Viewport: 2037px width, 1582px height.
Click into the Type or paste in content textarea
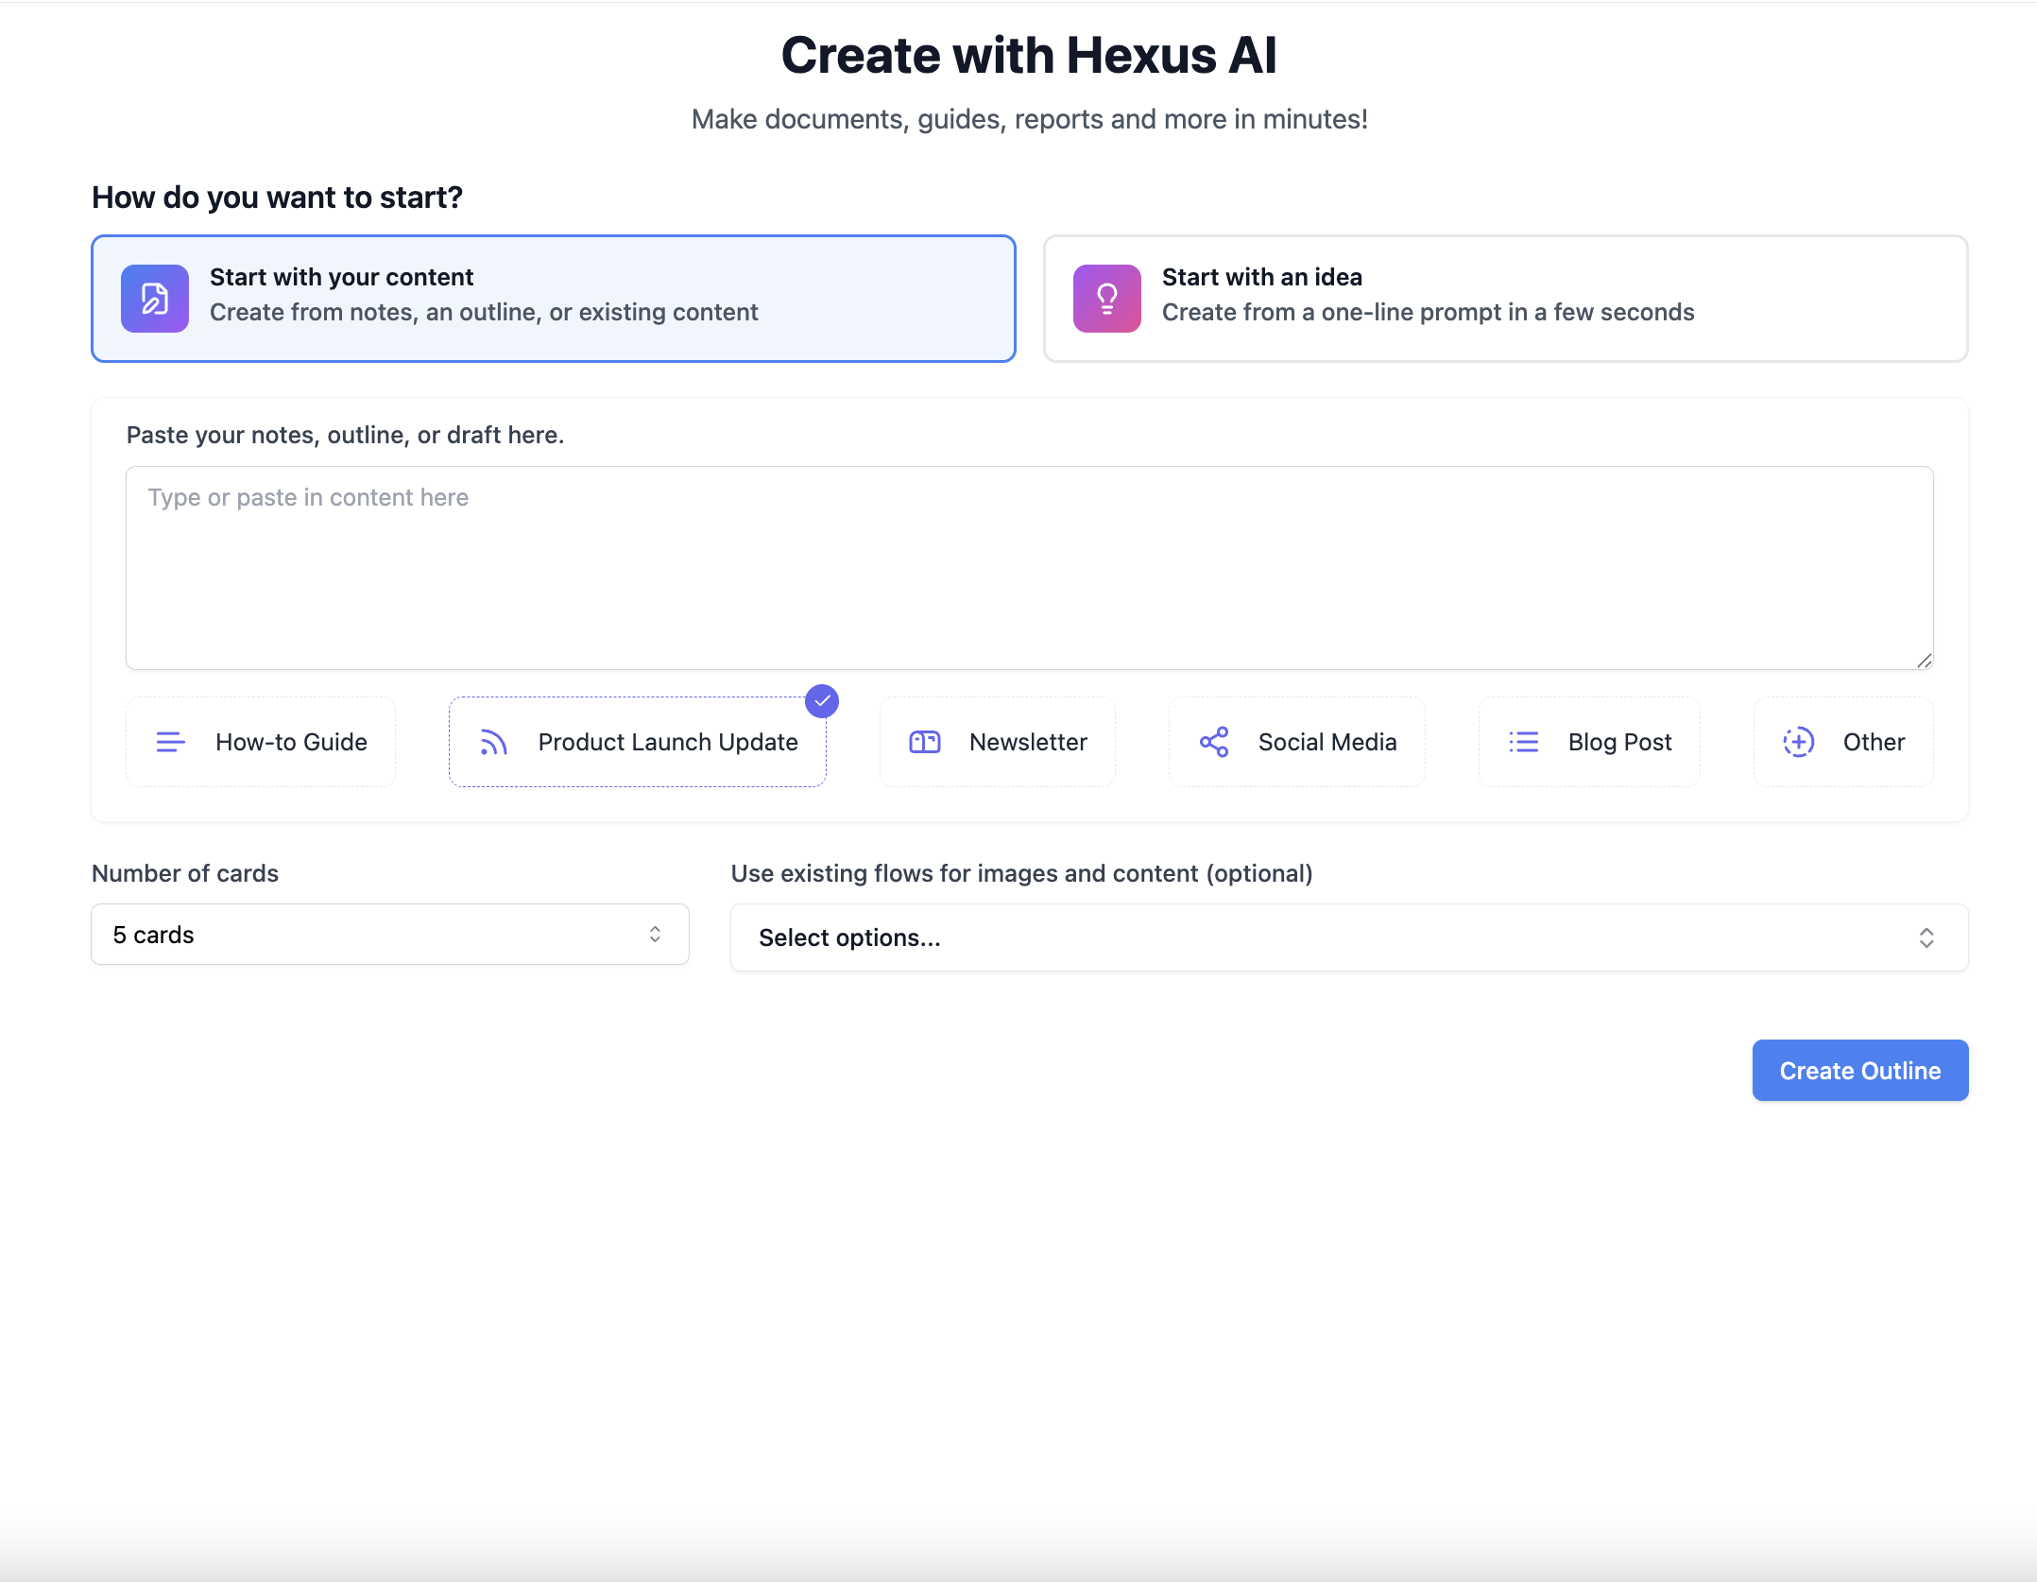[1030, 568]
